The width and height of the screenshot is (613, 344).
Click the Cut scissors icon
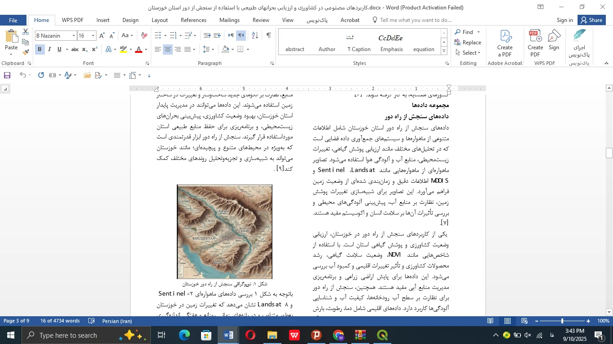[x=26, y=32]
